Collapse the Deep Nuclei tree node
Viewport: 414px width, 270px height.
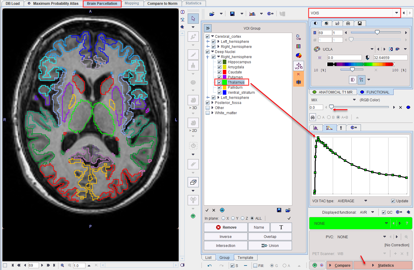(x=213, y=52)
